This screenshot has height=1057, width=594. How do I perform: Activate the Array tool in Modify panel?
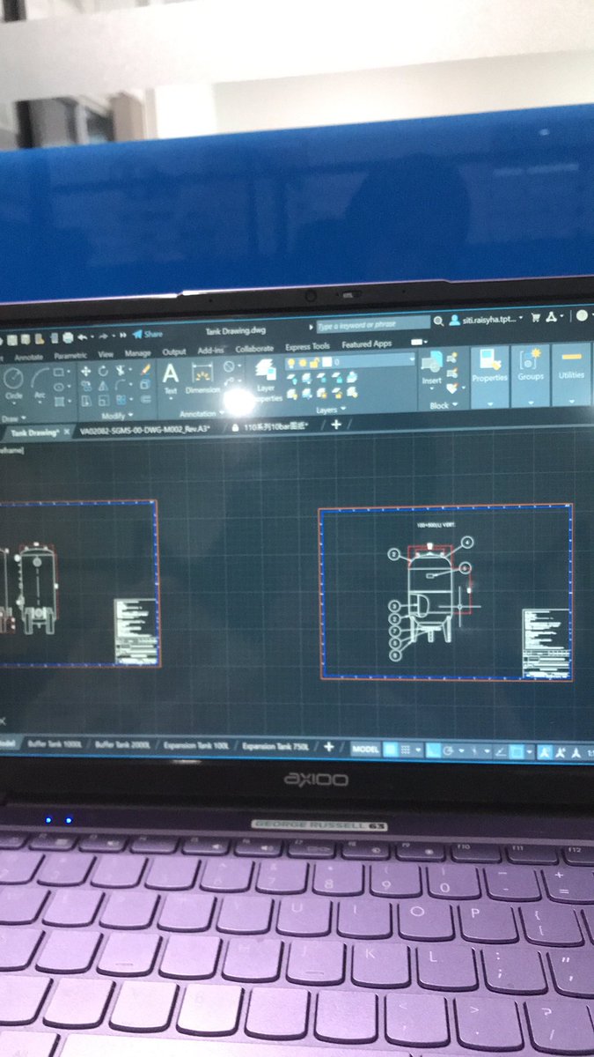coord(120,400)
